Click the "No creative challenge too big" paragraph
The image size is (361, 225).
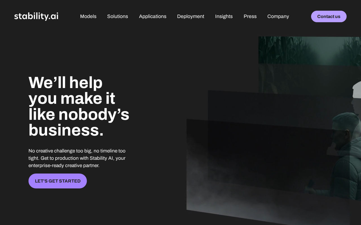click(x=77, y=158)
